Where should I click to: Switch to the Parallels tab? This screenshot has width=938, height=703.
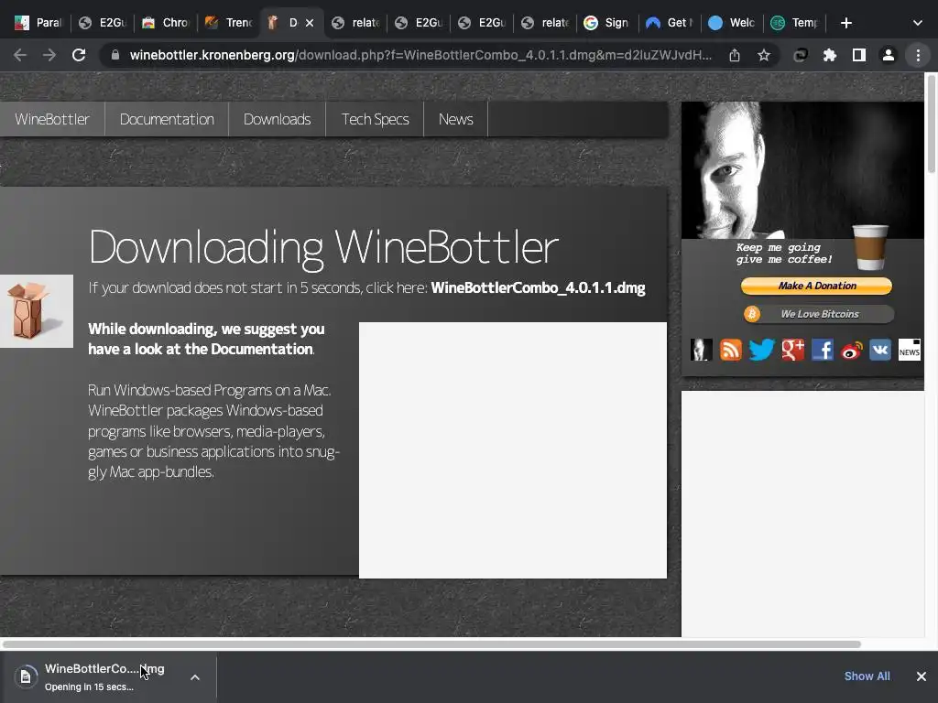tap(38, 23)
